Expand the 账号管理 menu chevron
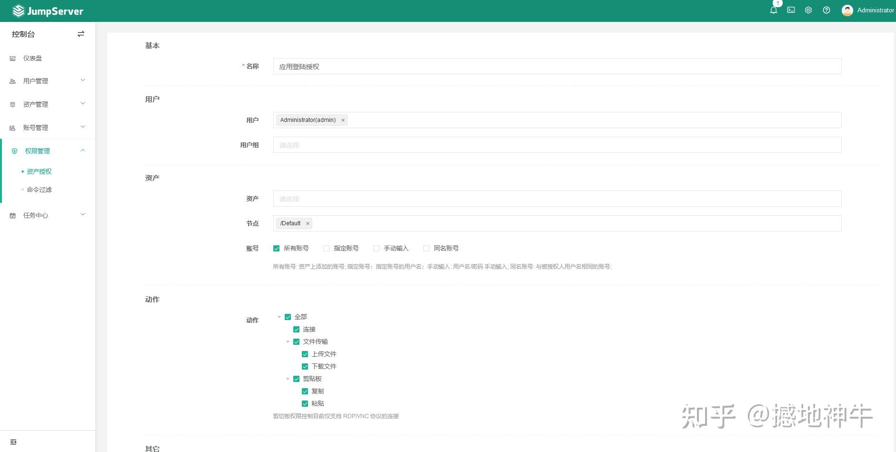Image resolution: width=896 pixels, height=452 pixels. point(83,127)
